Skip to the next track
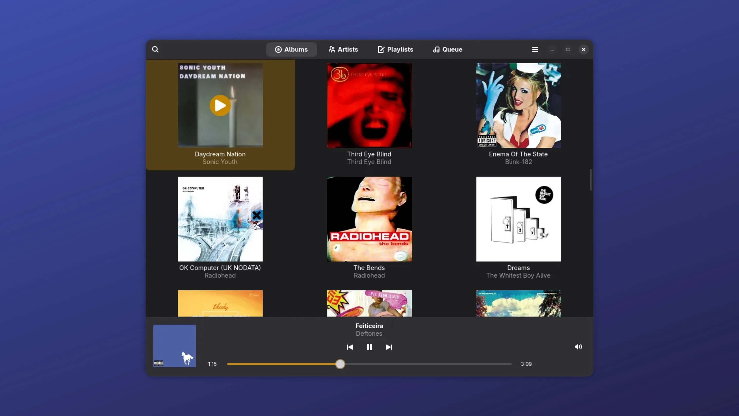Viewport: 739px width, 416px height. click(x=389, y=347)
